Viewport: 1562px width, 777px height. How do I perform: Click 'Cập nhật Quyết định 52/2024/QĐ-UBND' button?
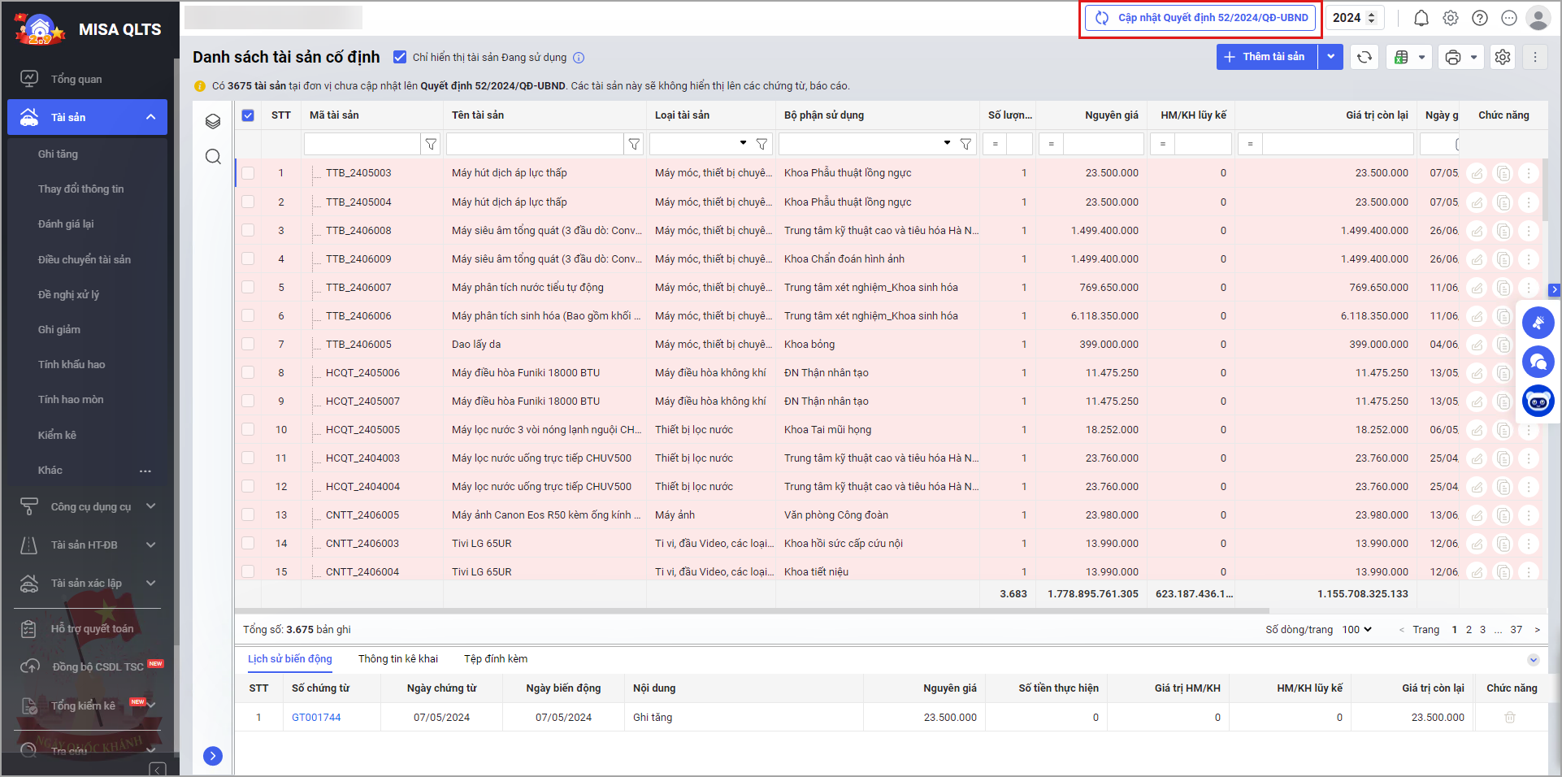(x=1200, y=18)
